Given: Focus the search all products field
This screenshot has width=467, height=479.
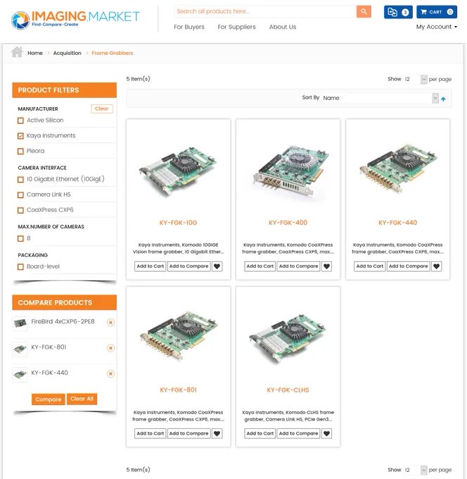Looking at the screenshot, I should [265, 11].
